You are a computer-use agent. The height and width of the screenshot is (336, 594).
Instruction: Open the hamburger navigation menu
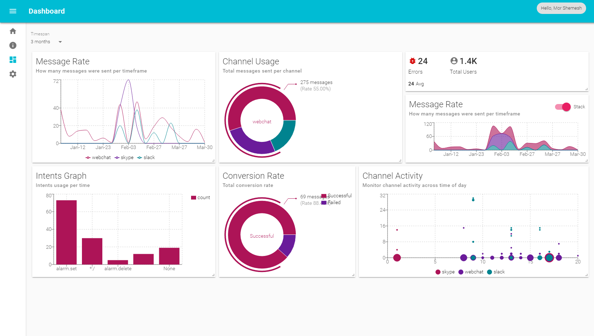13,11
